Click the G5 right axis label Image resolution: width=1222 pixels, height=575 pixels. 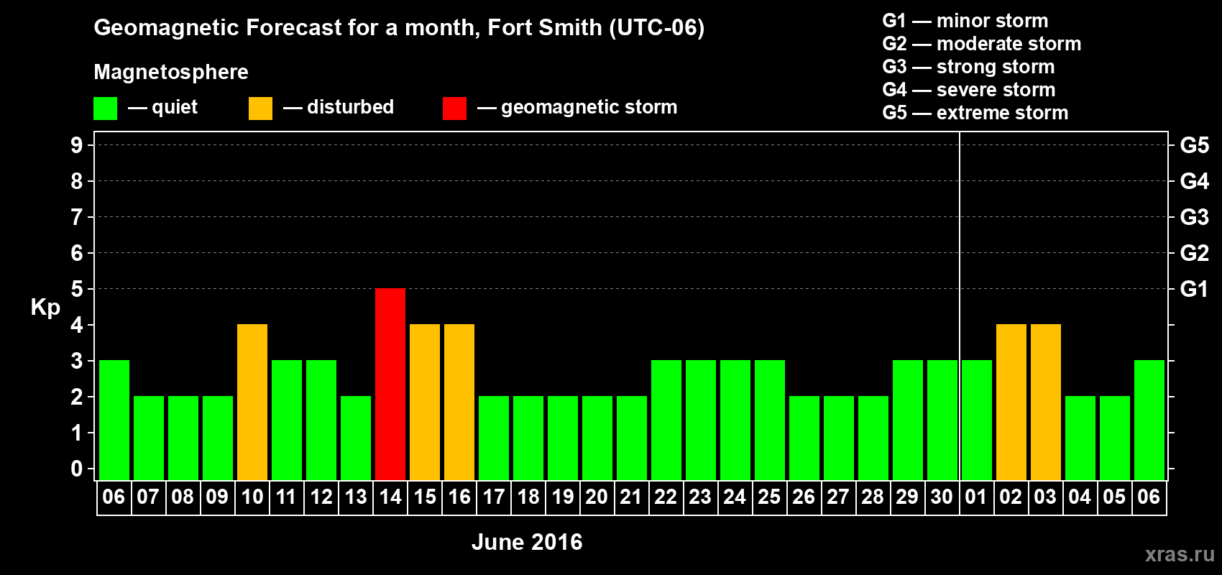(1195, 145)
